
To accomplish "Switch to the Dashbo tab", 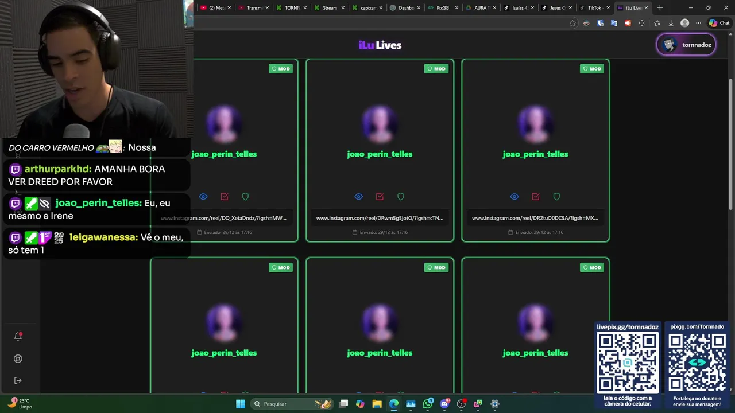I will point(405,8).
